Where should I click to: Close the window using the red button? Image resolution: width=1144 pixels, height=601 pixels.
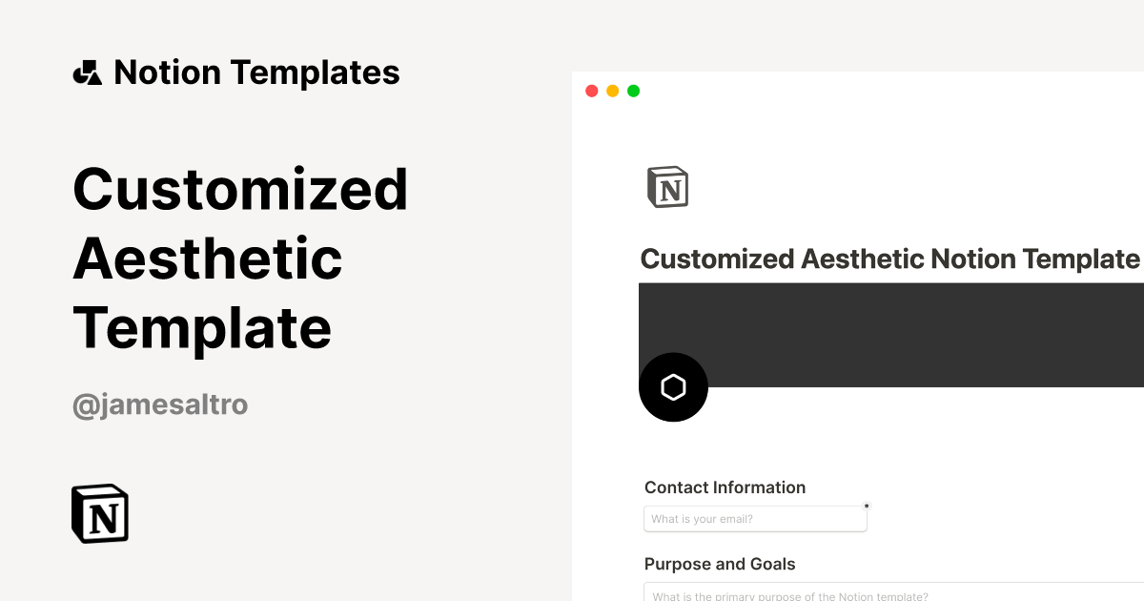pyautogui.click(x=591, y=92)
